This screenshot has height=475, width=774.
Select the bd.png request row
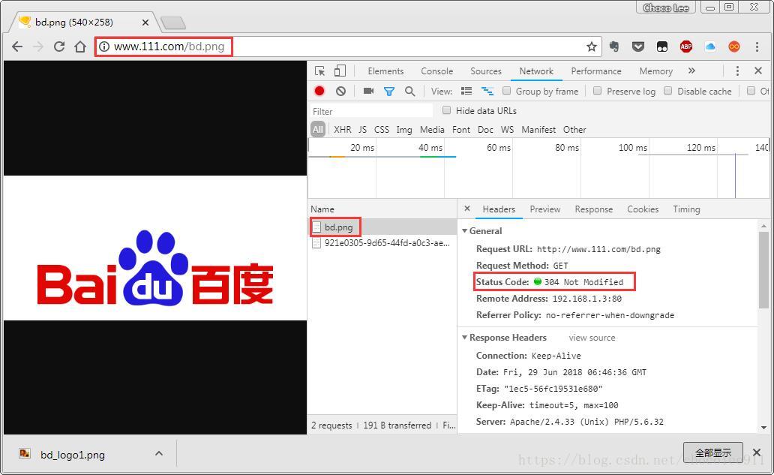(382, 227)
